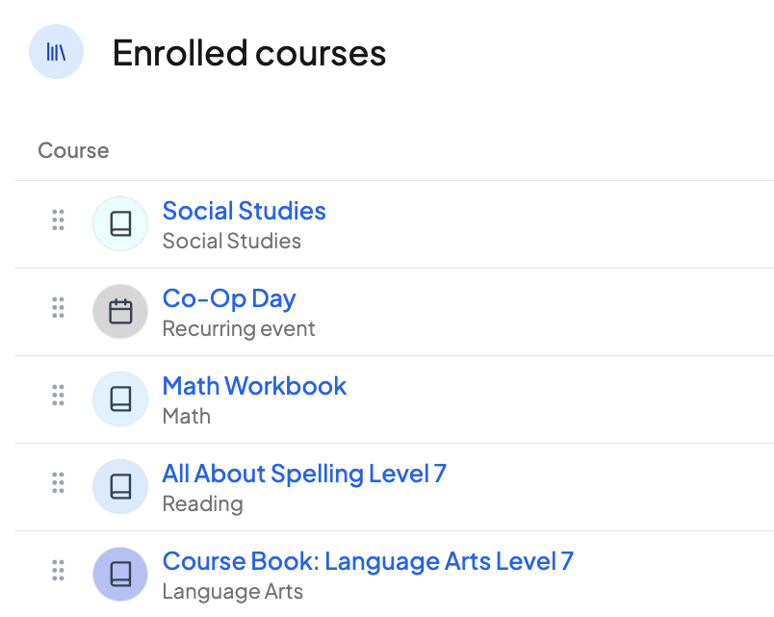
Task: Open the Social Studies course link
Action: coord(244,211)
